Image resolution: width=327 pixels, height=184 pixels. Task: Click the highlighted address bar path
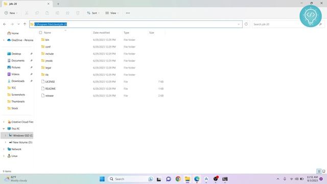[51, 24]
